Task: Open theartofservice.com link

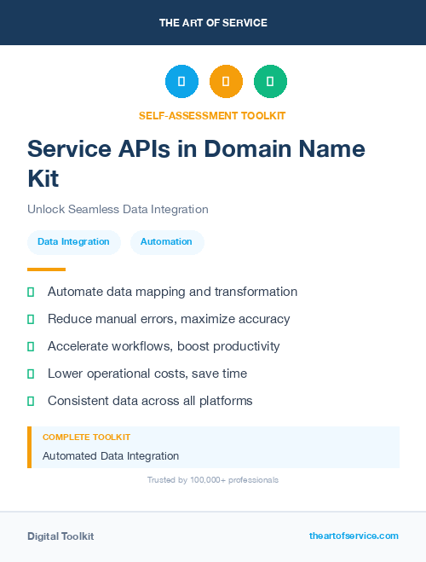Action: 354,536
